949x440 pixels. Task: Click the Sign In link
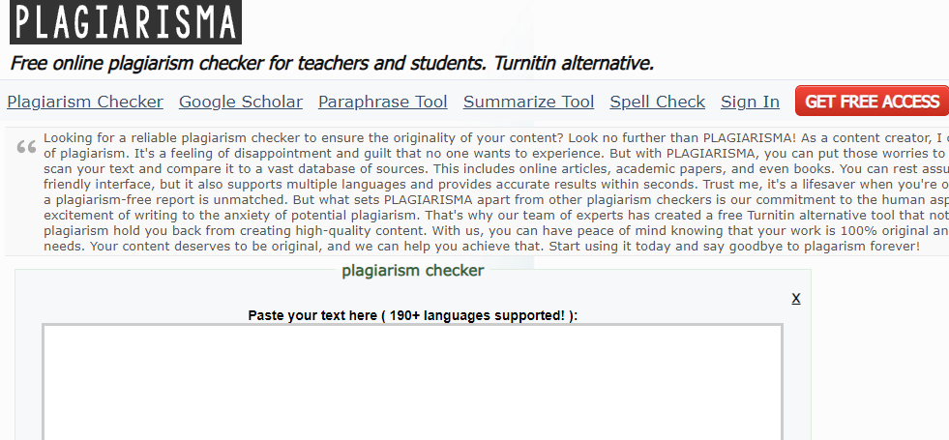pyautogui.click(x=750, y=102)
